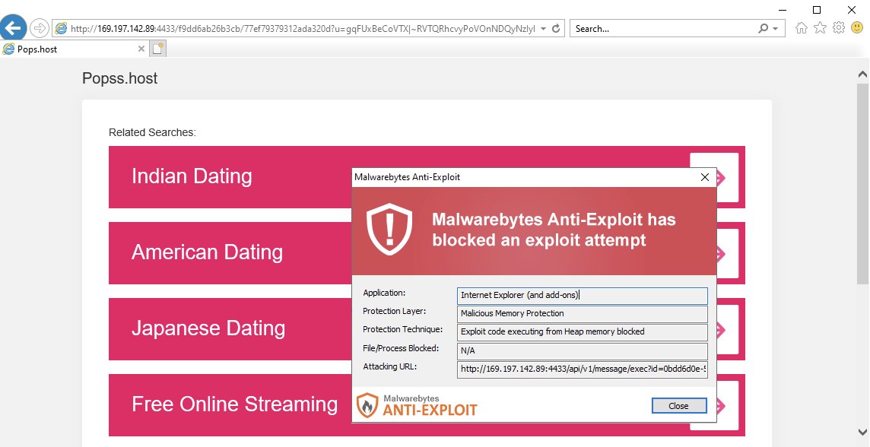Click the Protection Layer: label
This screenshot has height=447, width=870.
pyautogui.click(x=395, y=311)
